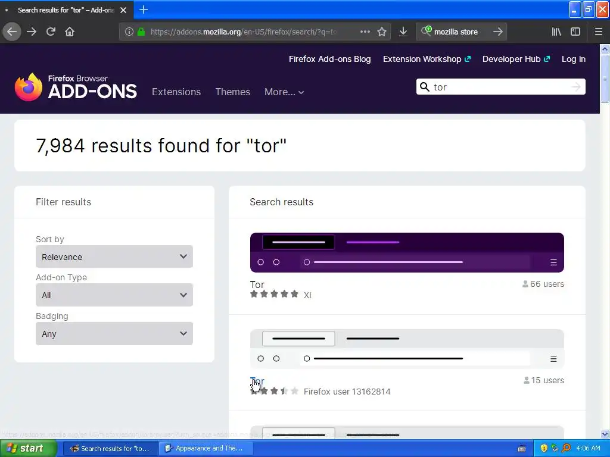Screen dimensions: 610x457
Task: Open the Add-on Type dropdown
Action: coord(114,295)
